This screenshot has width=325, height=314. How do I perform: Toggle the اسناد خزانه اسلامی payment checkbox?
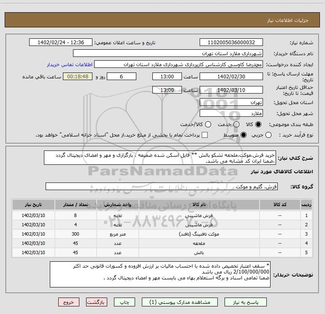(205, 135)
